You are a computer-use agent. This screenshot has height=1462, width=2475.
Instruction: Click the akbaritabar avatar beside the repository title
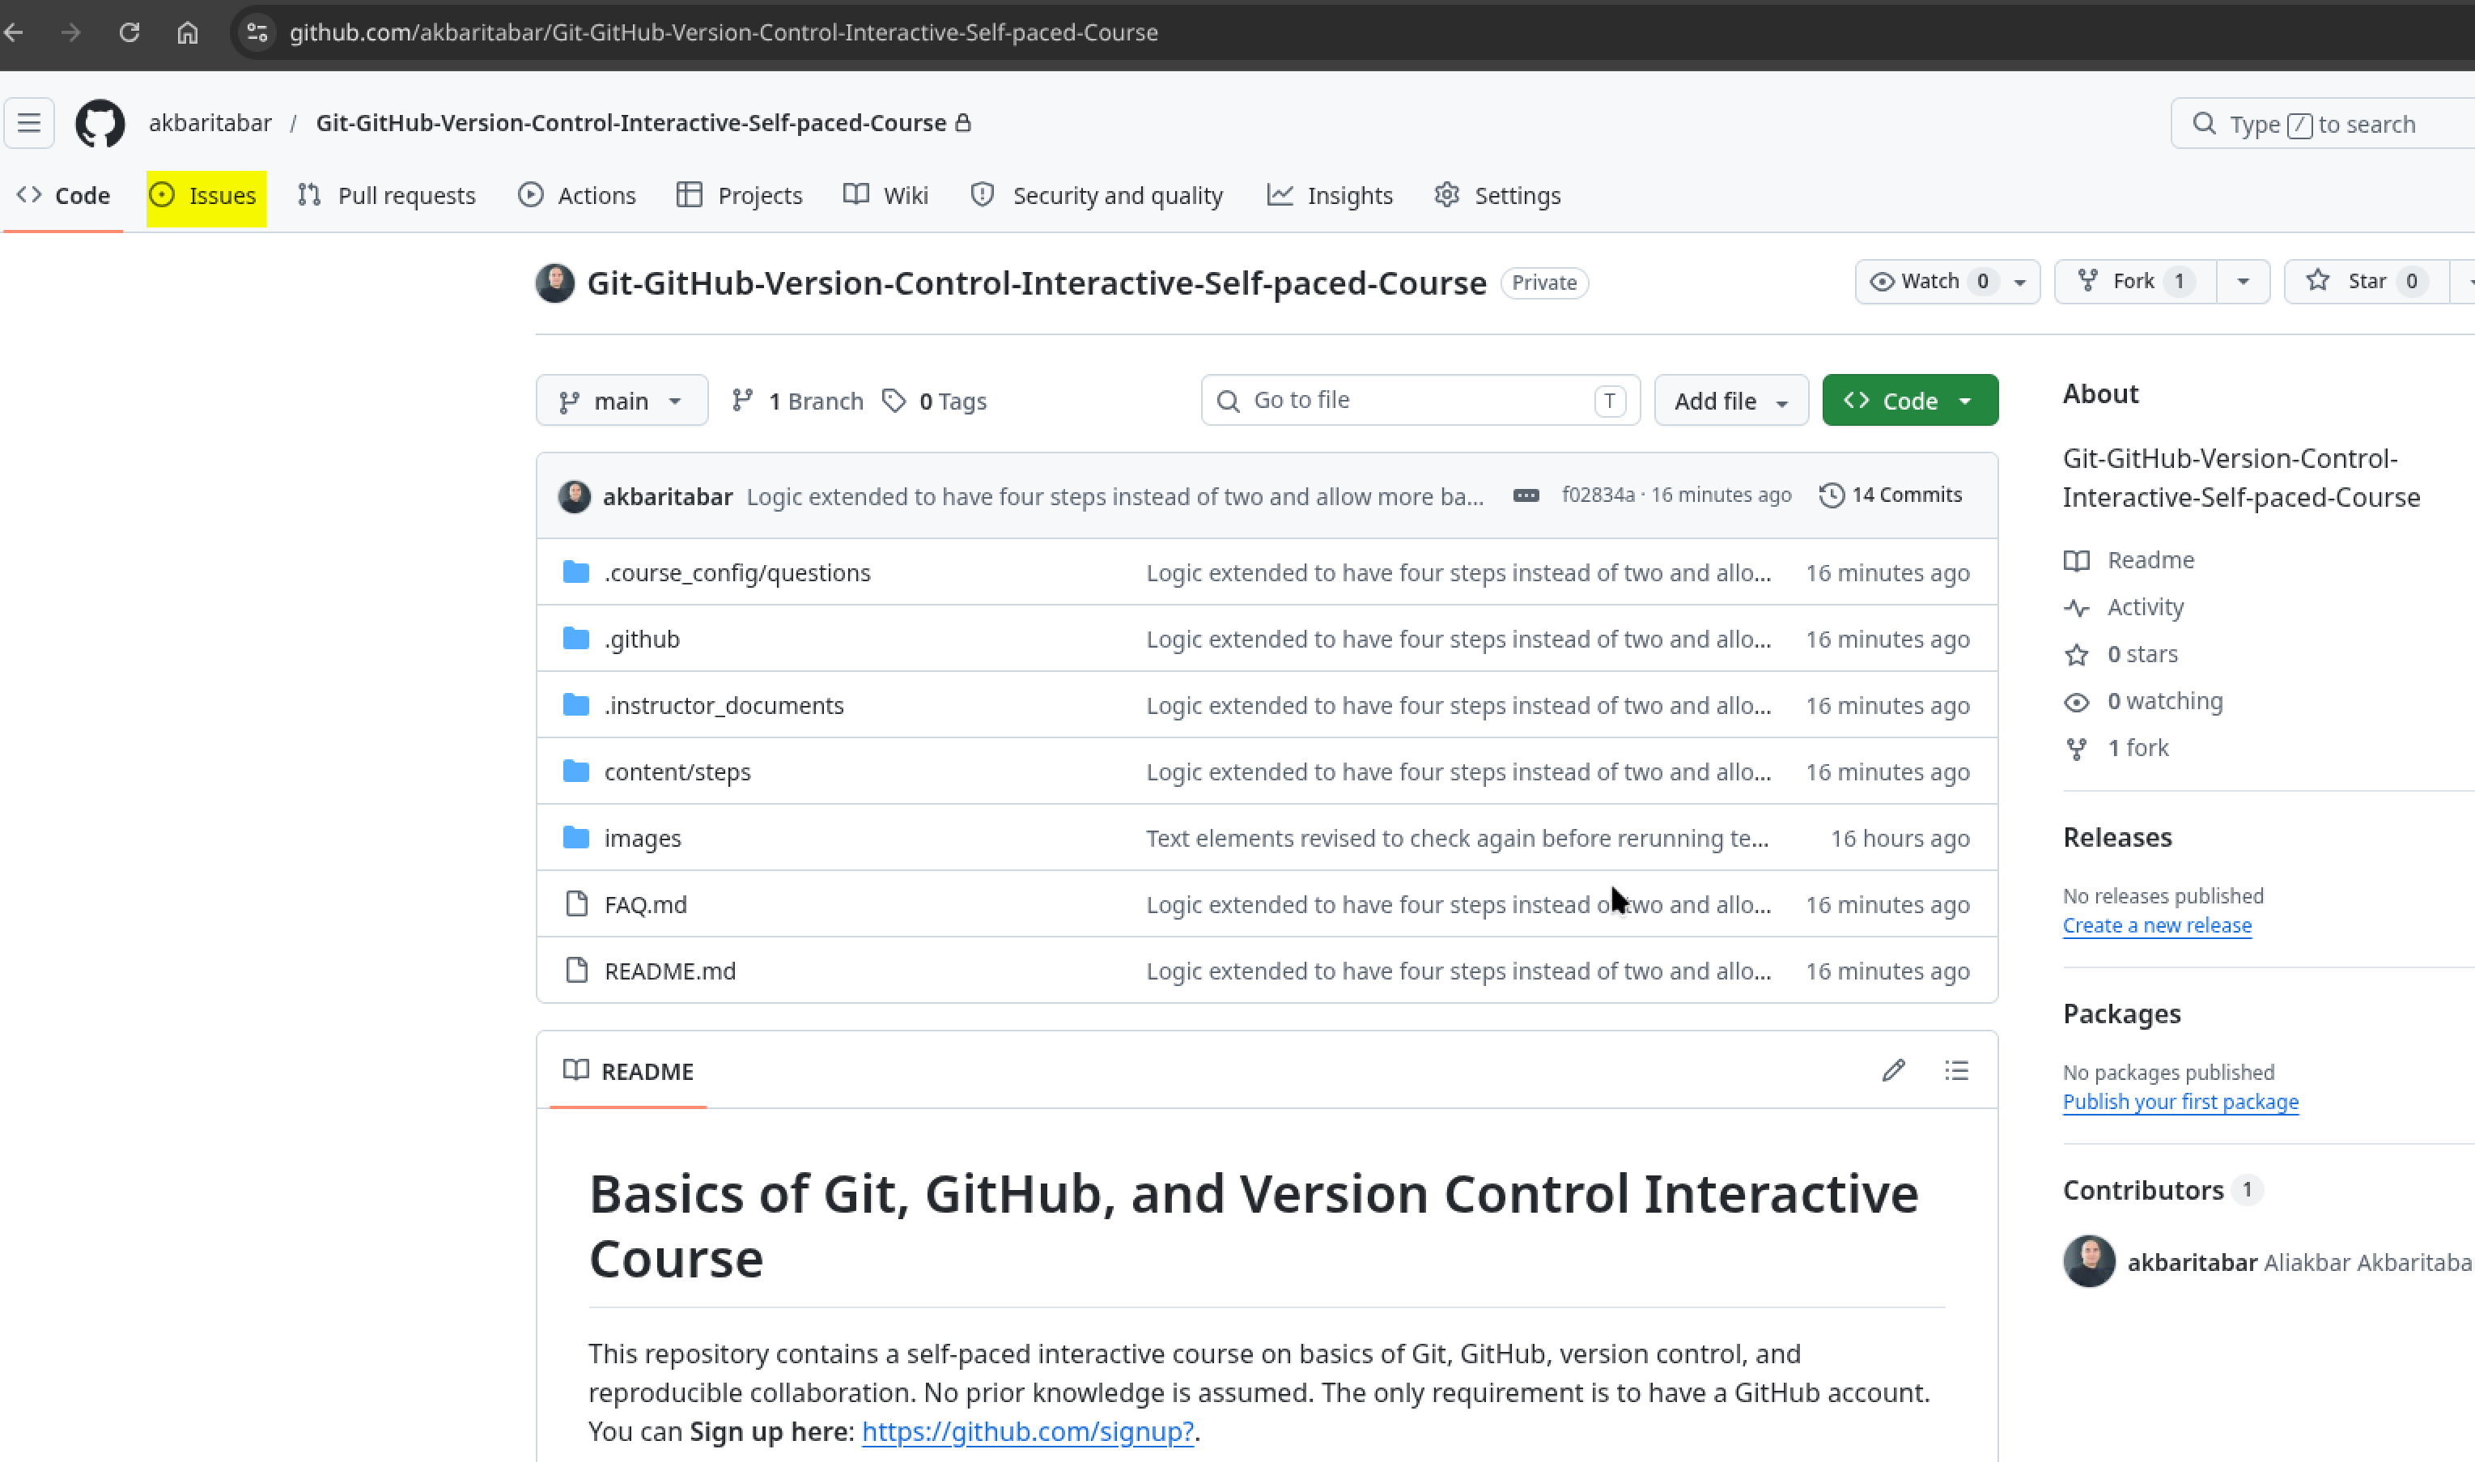[x=555, y=283]
